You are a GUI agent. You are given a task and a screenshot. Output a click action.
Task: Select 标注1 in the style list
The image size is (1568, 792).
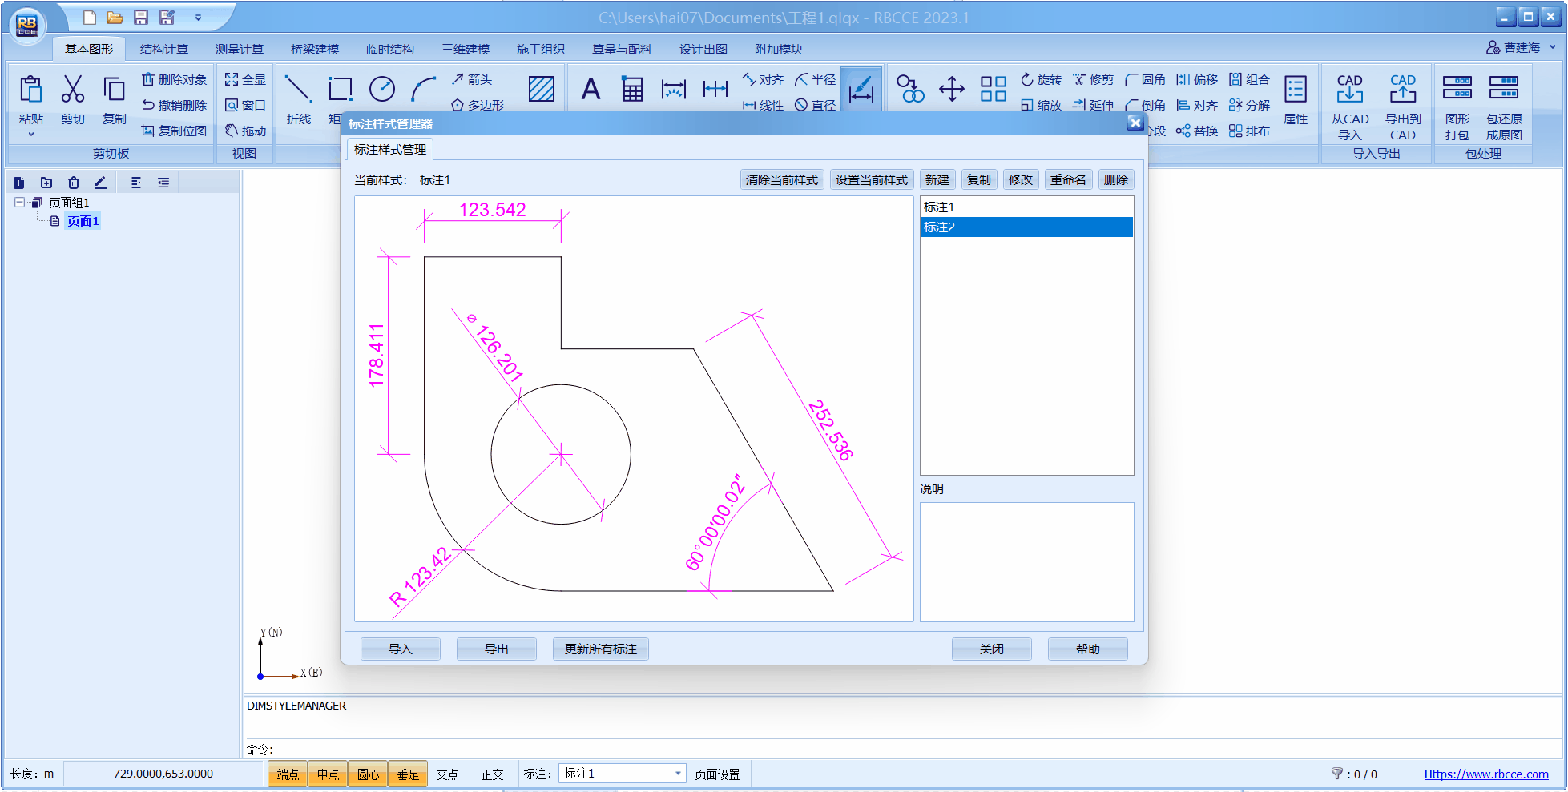pos(939,207)
